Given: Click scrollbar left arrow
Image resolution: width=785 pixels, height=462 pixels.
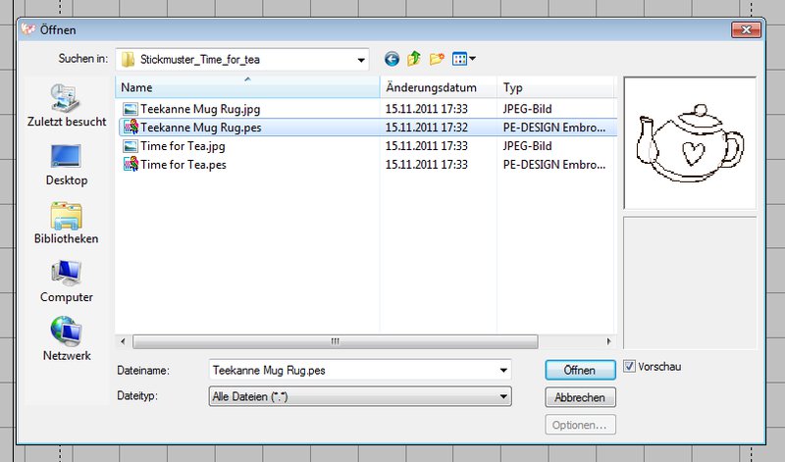Looking at the screenshot, I should click(x=124, y=341).
